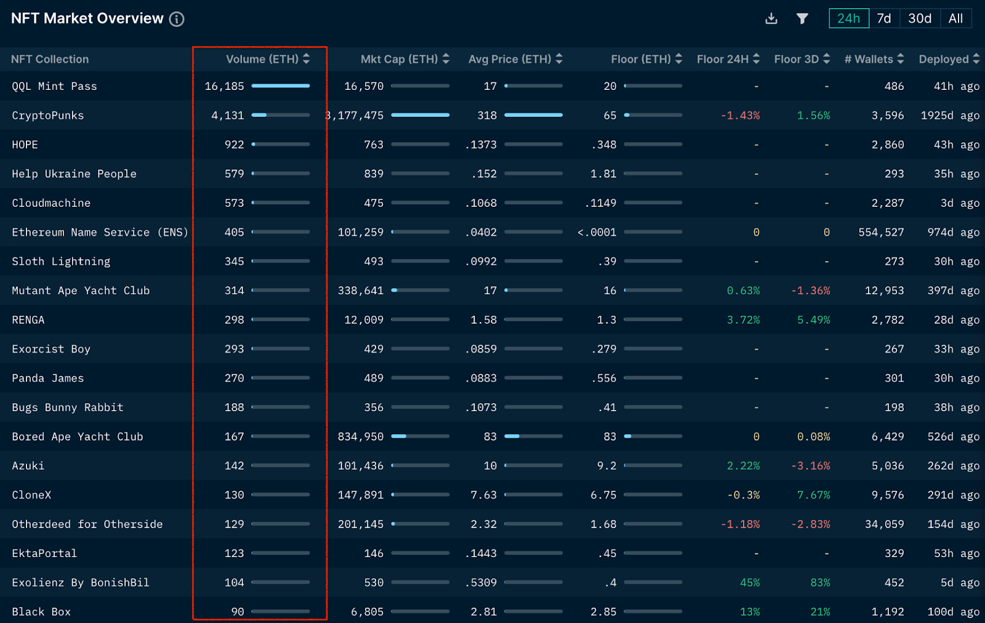Click CryptoPunks market cap bar
Image resolution: width=985 pixels, height=623 pixels.
coord(420,115)
